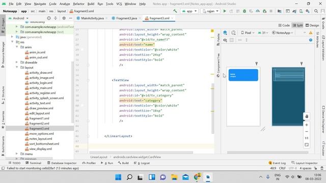This screenshot has width=326, height=183.
Task: Open the NotesApp theme dropdown
Action: [282, 33]
